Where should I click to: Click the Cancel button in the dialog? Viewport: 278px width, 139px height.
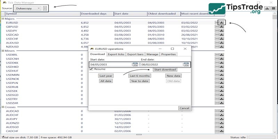coord(184,108)
